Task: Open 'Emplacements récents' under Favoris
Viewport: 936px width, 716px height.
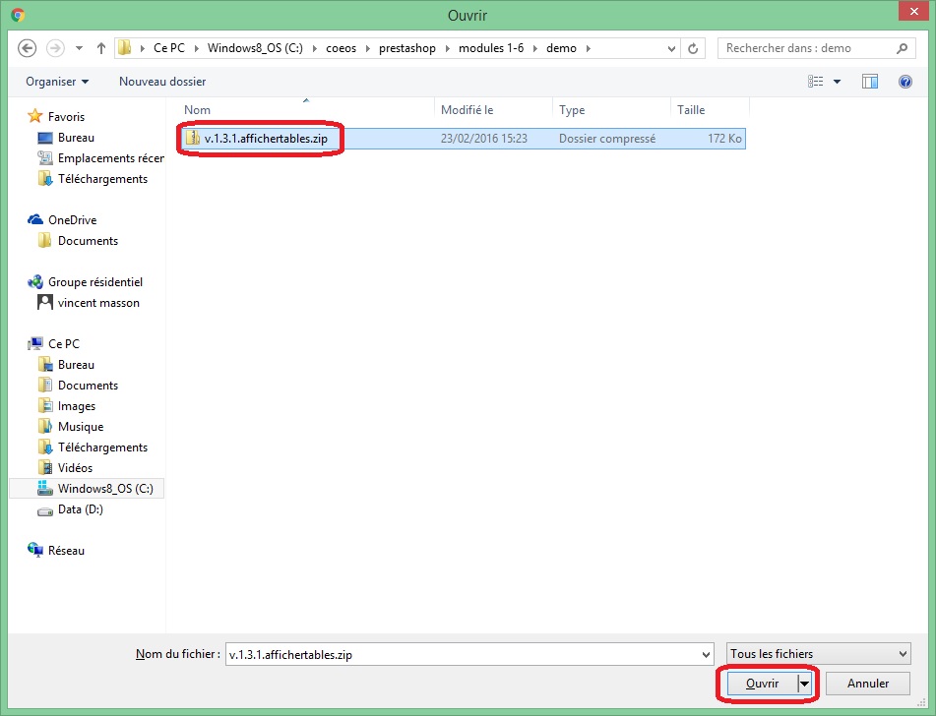Action: point(111,158)
